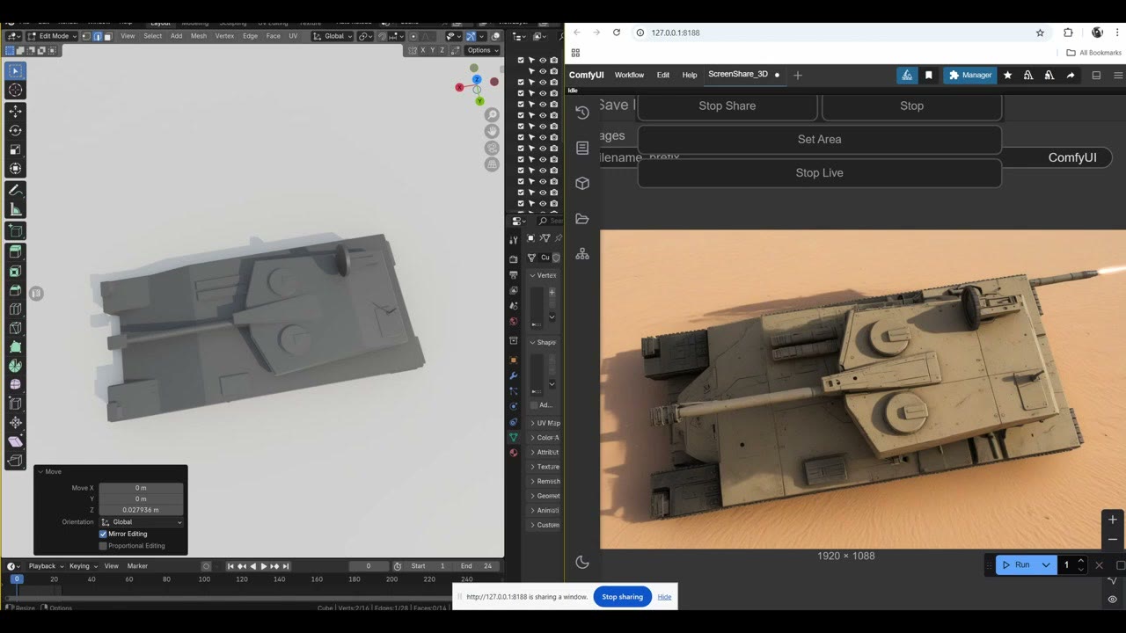Click the zoom magnifier gizmo in viewport

(x=492, y=115)
